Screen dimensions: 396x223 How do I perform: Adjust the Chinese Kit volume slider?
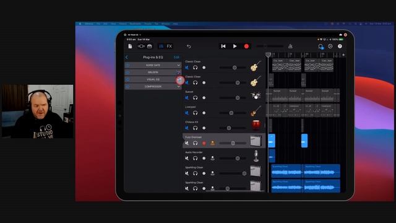click(233, 128)
